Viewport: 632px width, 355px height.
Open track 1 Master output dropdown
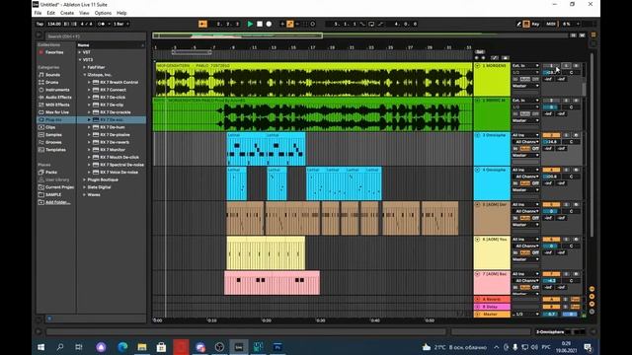pyautogui.click(x=525, y=86)
